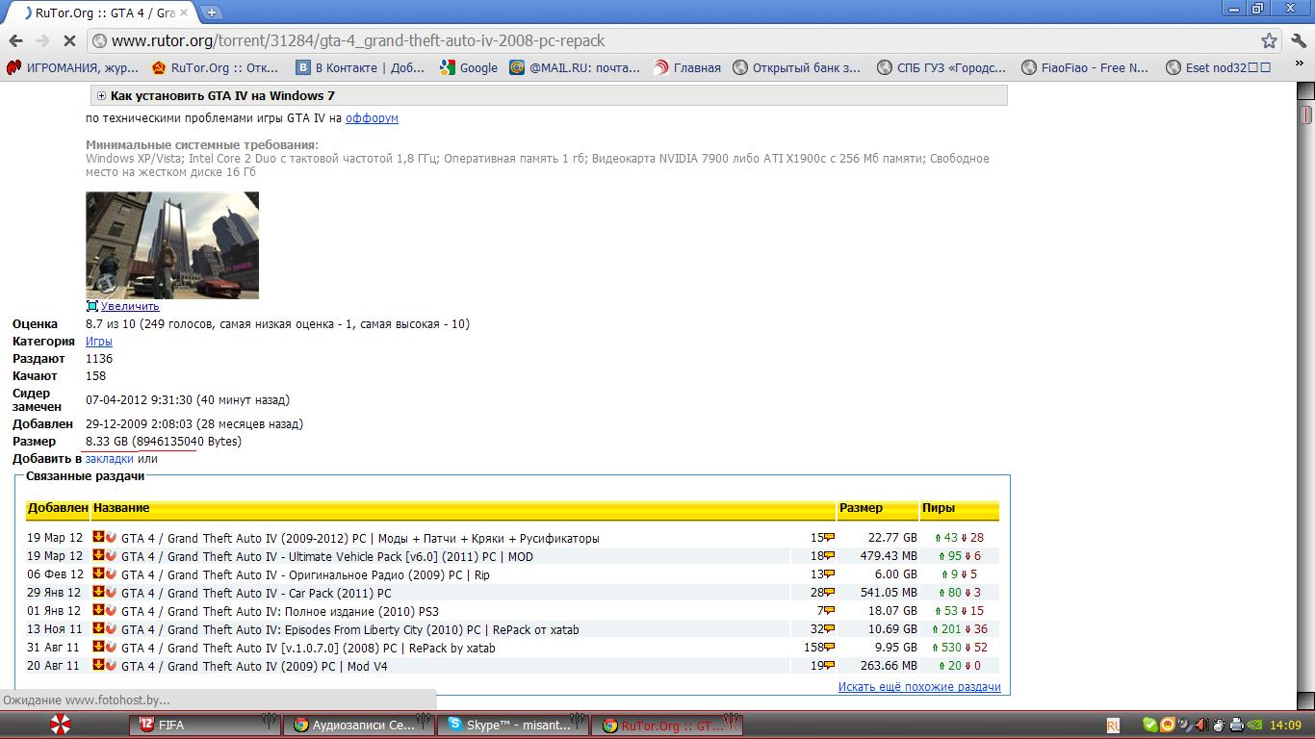Click comments icon with 15 comments
Screen dimensions: 1315x739
(x=830, y=539)
